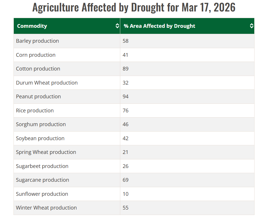
Task: Select the Barley production cell
Action: coord(37,41)
